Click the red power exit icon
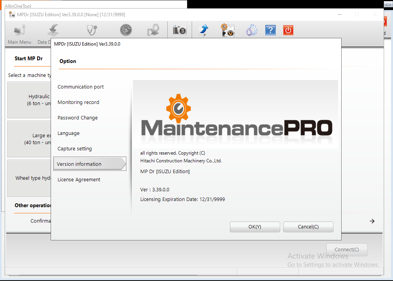 click(288, 30)
